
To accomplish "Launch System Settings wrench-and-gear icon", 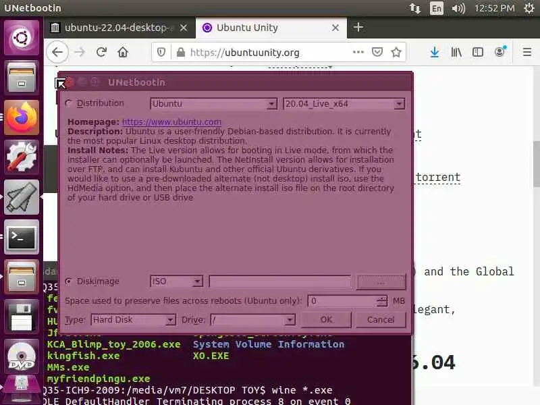I will point(22,157).
